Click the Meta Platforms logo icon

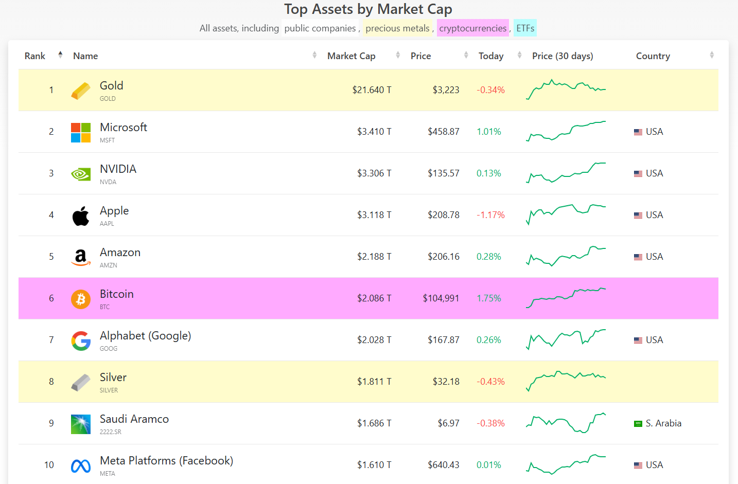(x=81, y=466)
